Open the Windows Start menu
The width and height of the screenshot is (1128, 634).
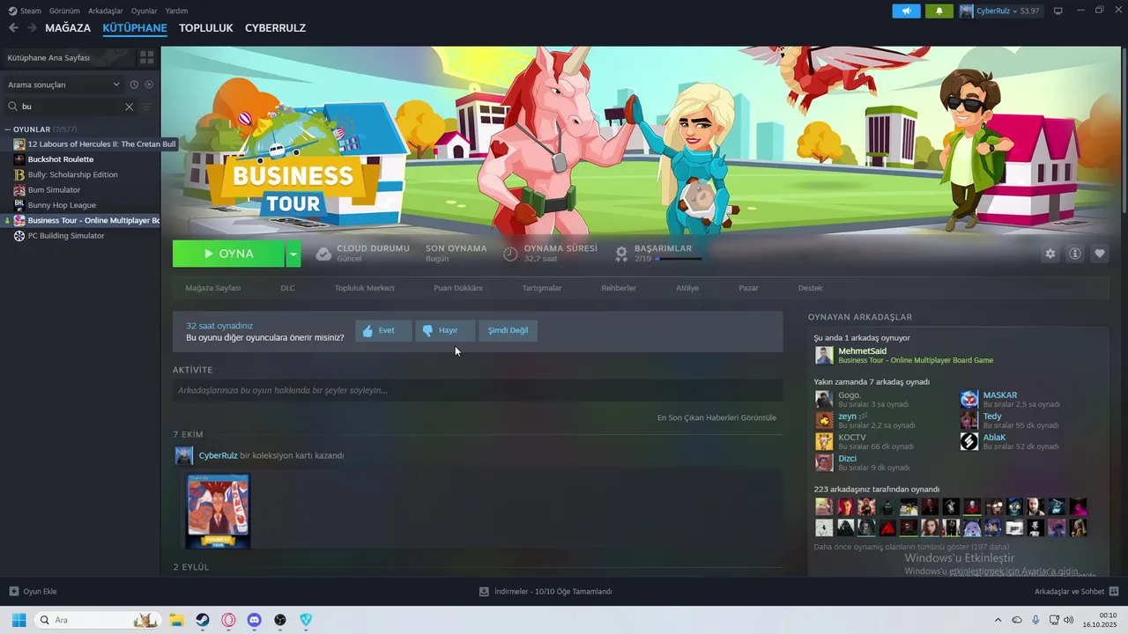(x=19, y=620)
